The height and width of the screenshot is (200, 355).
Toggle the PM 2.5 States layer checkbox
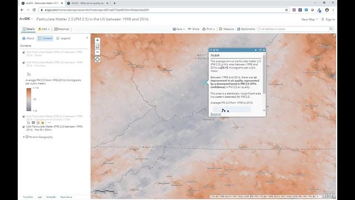(x=23, y=52)
